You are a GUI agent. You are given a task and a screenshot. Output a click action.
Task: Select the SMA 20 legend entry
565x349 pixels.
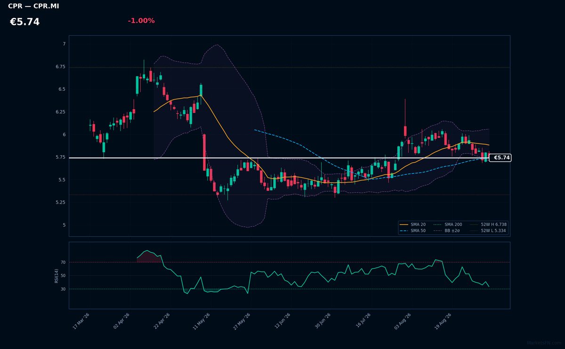[x=412, y=224]
